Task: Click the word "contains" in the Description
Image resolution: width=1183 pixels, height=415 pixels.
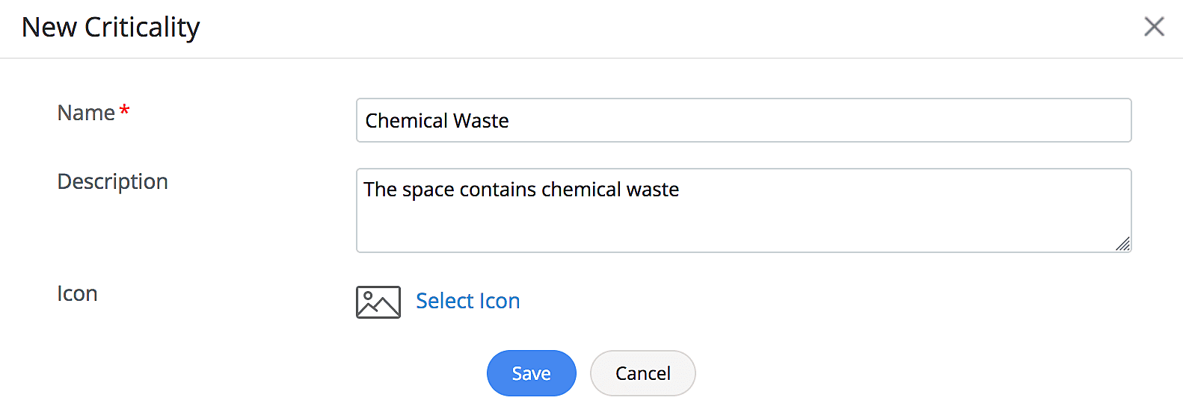Action: [497, 190]
